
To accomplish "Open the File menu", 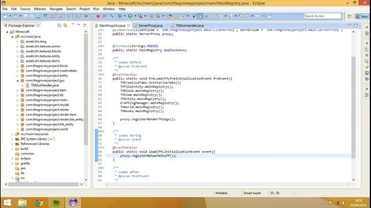I will [5, 9].
